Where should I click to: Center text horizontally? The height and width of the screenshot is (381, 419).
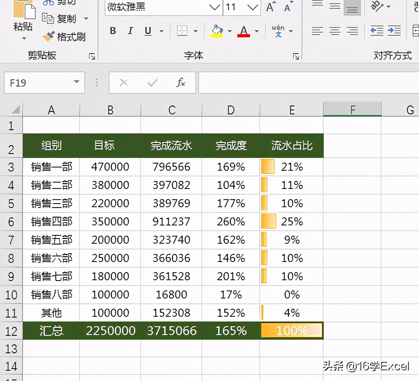(x=335, y=31)
